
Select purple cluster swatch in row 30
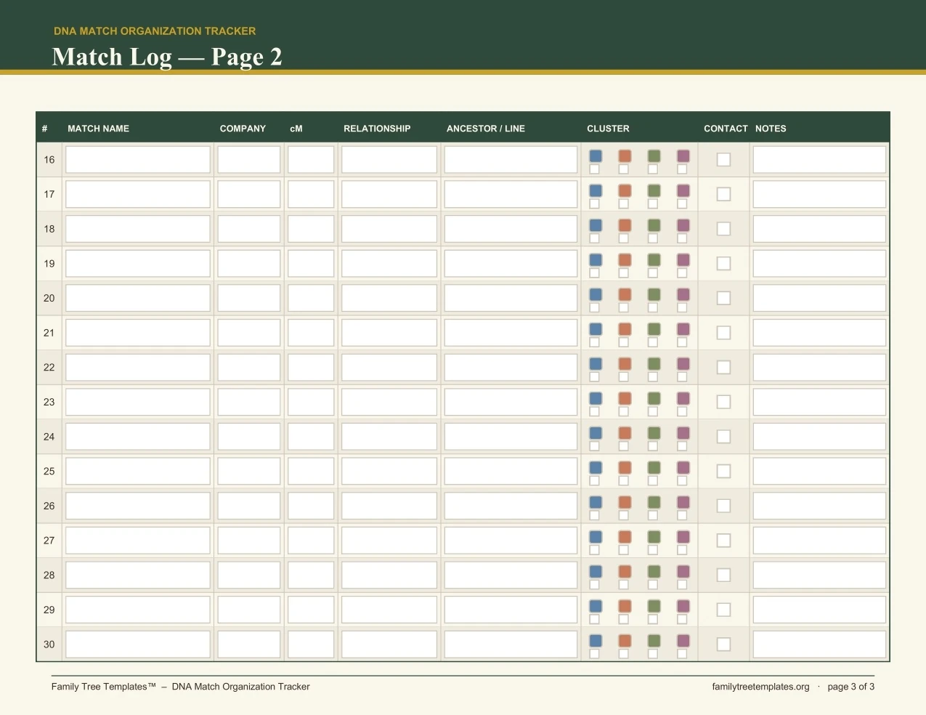pos(683,641)
